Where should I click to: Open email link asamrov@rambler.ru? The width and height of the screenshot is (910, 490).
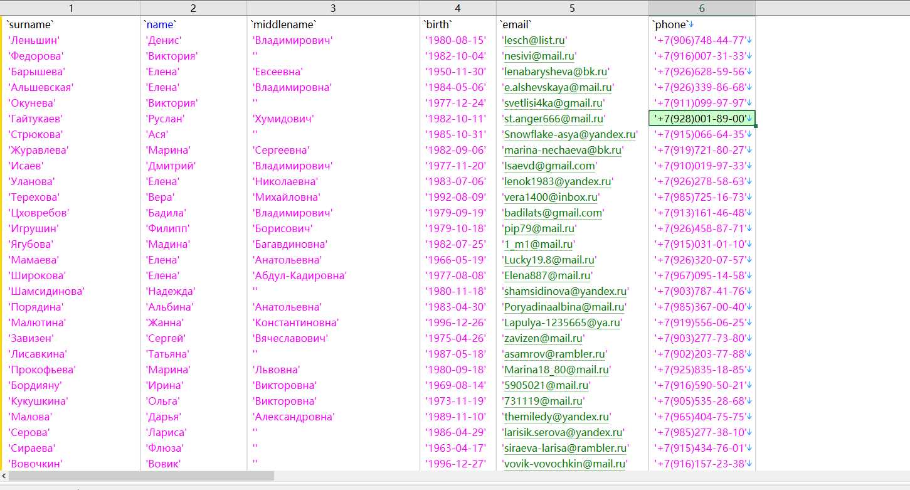[554, 354]
